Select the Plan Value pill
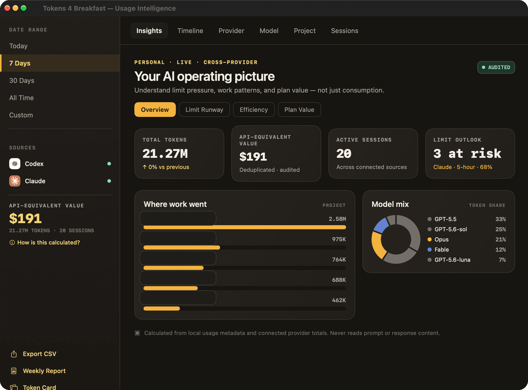 point(299,110)
